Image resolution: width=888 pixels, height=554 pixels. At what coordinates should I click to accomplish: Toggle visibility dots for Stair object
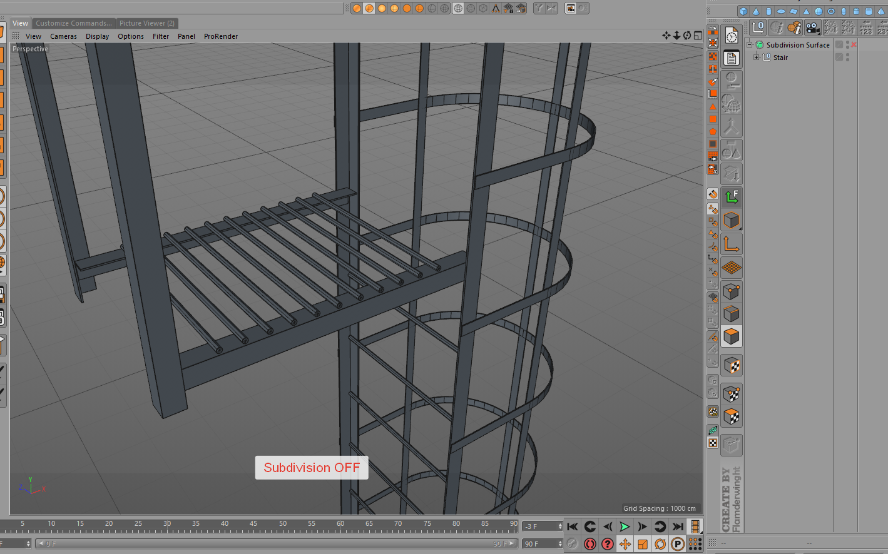click(x=847, y=58)
